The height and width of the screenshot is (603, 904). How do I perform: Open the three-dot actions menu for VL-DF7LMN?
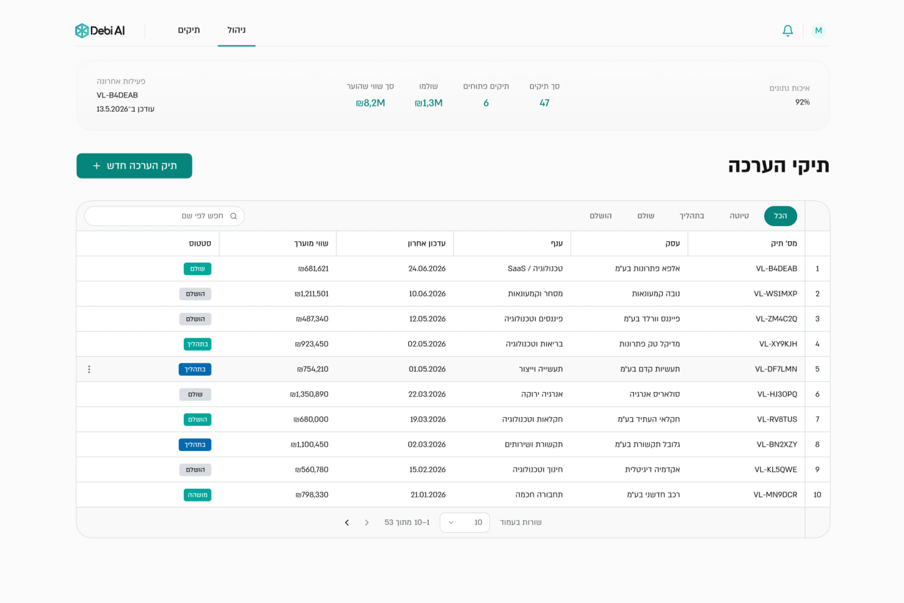click(89, 369)
